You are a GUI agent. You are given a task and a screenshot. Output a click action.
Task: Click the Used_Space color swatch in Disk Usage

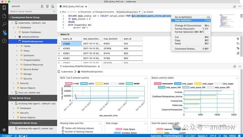[118, 129]
